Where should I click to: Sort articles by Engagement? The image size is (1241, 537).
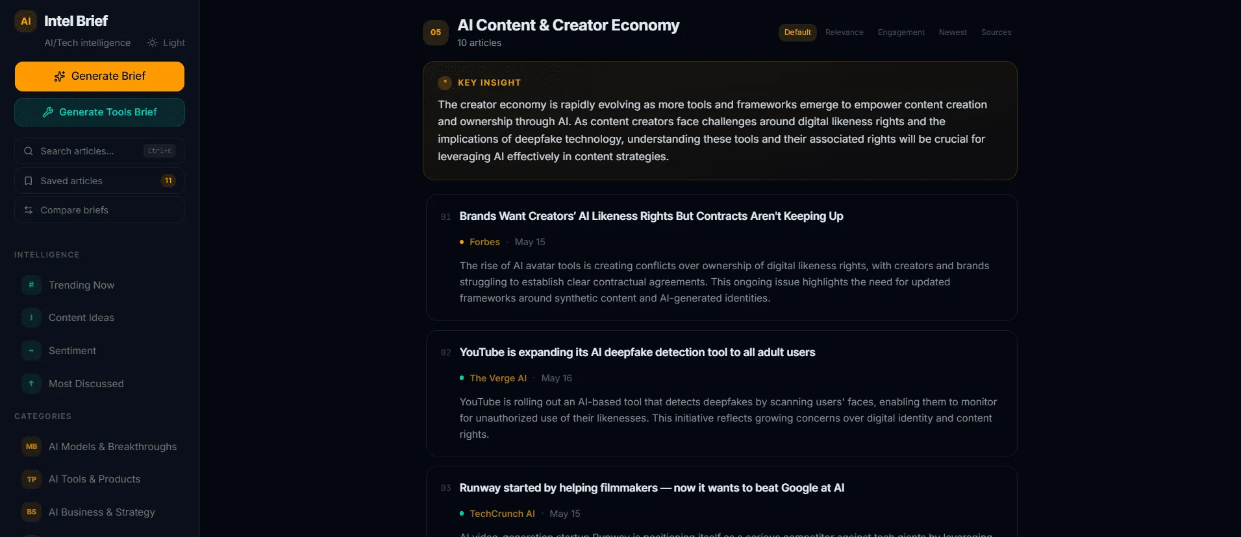pyautogui.click(x=901, y=32)
